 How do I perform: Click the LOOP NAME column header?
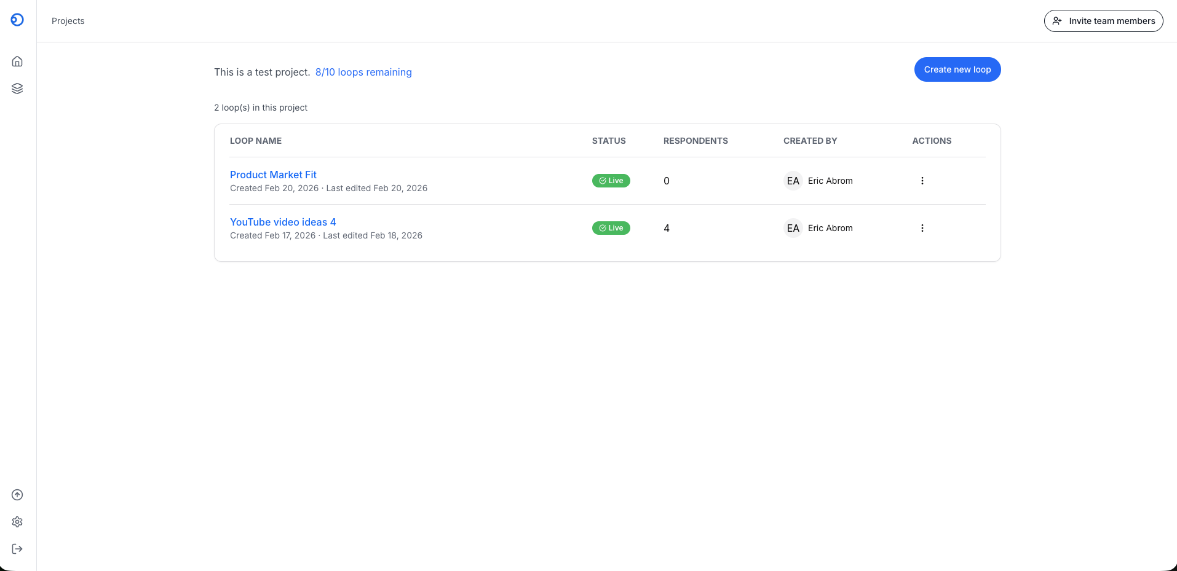(255, 141)
